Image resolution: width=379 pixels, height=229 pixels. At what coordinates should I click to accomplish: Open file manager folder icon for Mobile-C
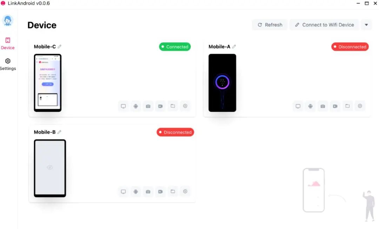(173, 106)
